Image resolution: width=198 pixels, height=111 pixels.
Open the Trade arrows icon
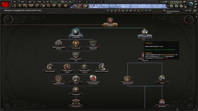click(37, 6)
